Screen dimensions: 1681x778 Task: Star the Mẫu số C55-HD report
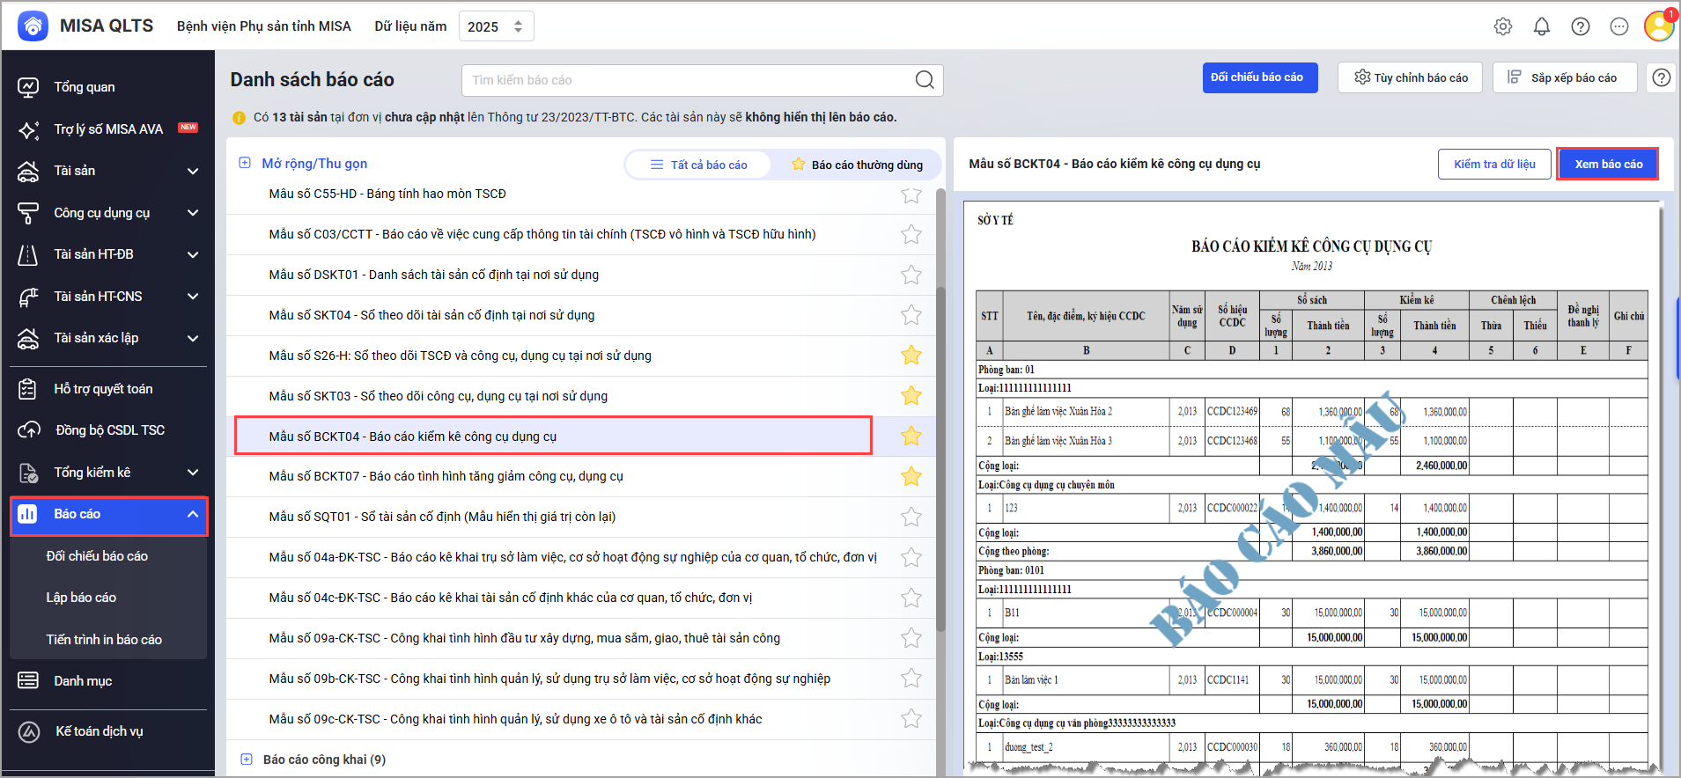pyautogui.click(x=911, y=194)
